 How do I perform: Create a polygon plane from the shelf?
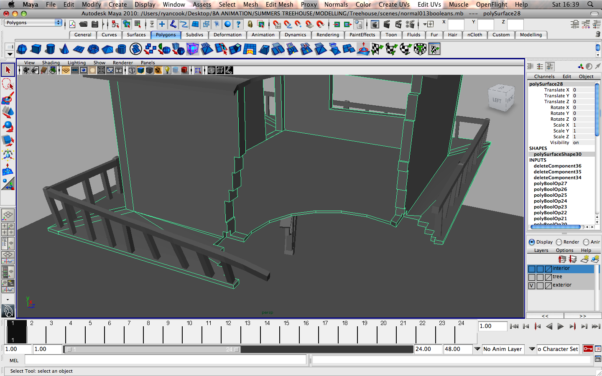click(x=79, y=49)
